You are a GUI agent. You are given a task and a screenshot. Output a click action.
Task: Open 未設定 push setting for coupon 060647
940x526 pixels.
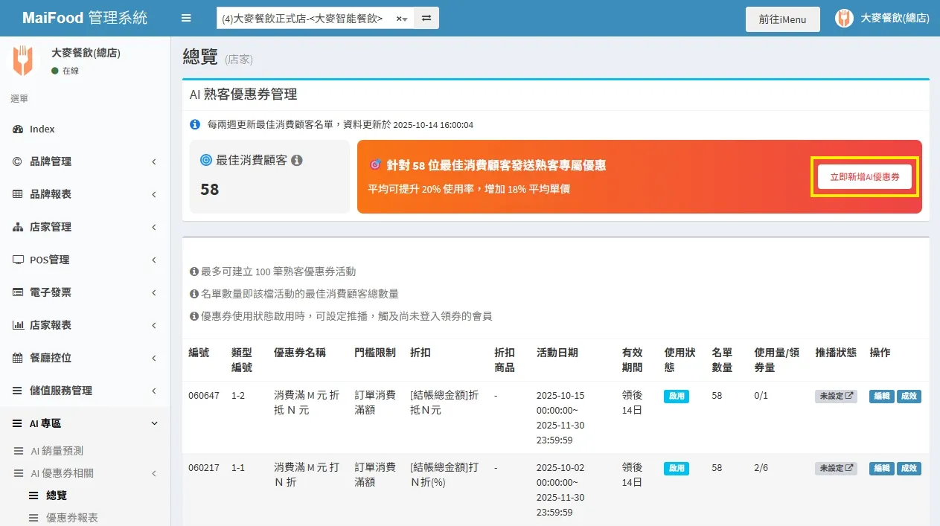835,397
